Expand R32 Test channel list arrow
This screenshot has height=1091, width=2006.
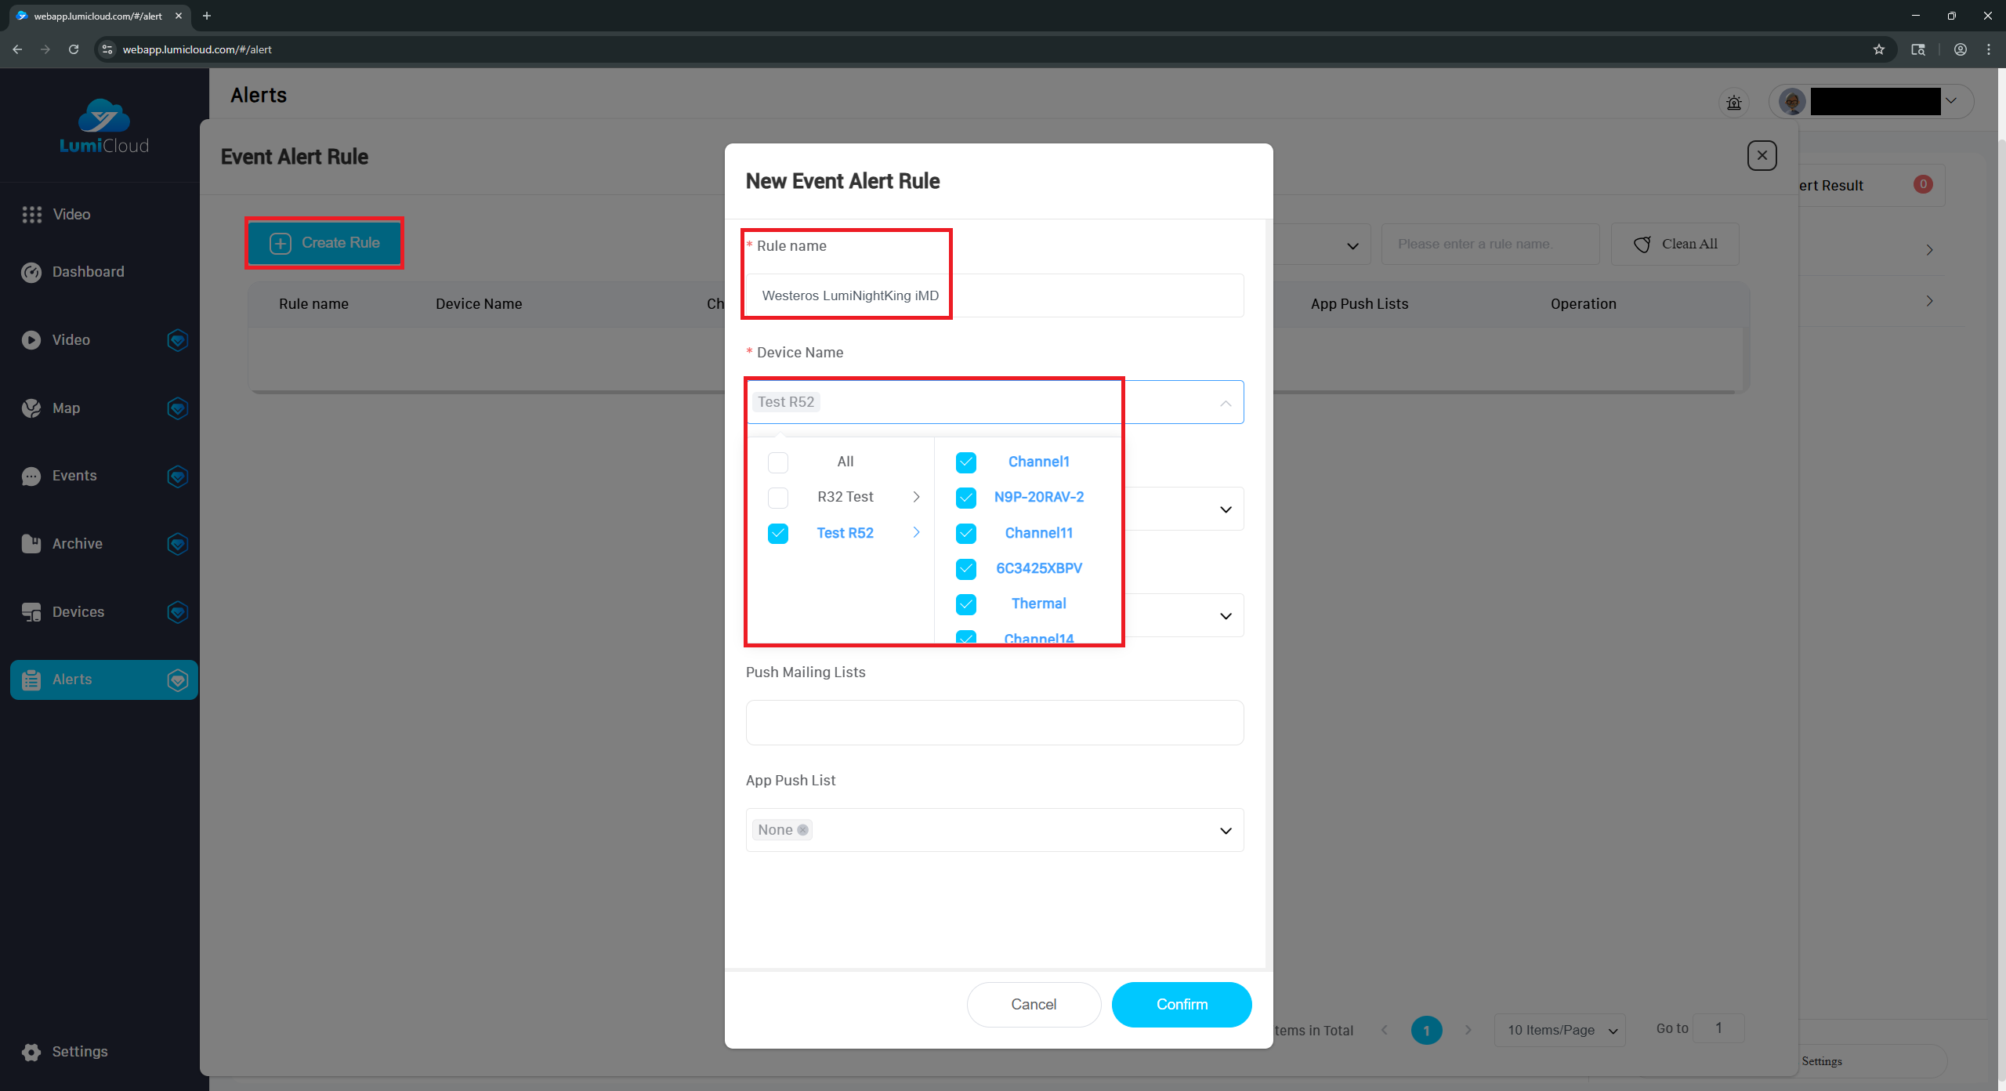click(x=916, y=497)
